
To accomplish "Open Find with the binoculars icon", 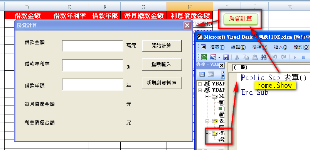I will click(x=264, y=57).
